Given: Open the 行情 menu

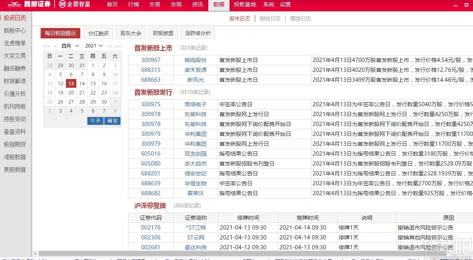Looking at the screenshot, I should click(133, 5).
